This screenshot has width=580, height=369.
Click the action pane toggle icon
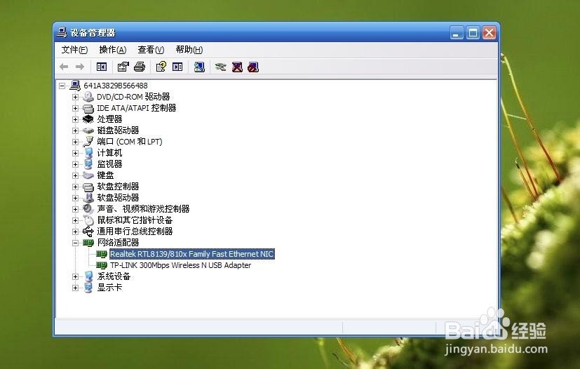pos(177,67)
